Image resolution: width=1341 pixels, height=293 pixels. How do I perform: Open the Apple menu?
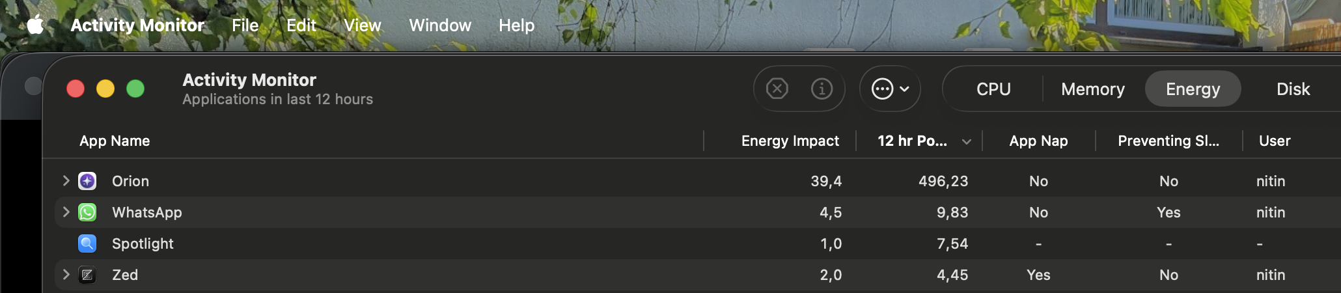point(35,25)
